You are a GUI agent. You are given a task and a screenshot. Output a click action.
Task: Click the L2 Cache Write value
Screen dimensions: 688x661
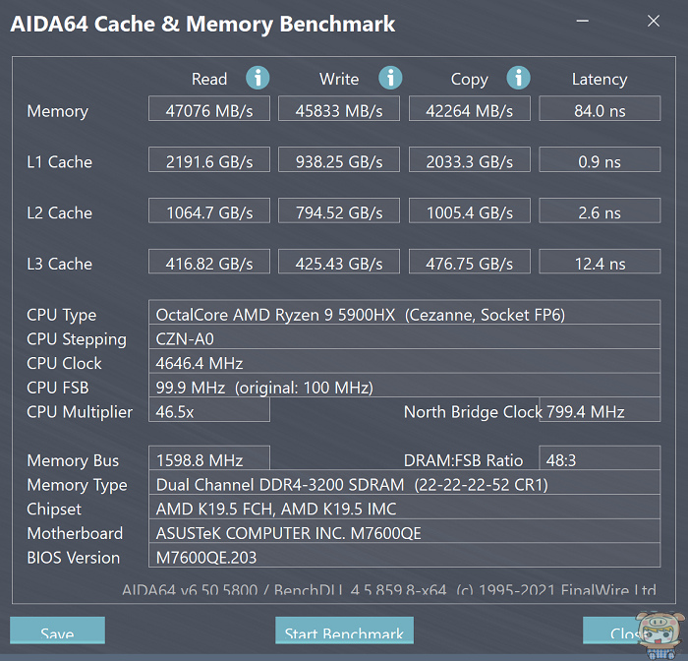339,212
